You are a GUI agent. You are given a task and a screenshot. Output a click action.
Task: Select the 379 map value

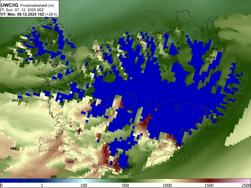pos(131,37)
